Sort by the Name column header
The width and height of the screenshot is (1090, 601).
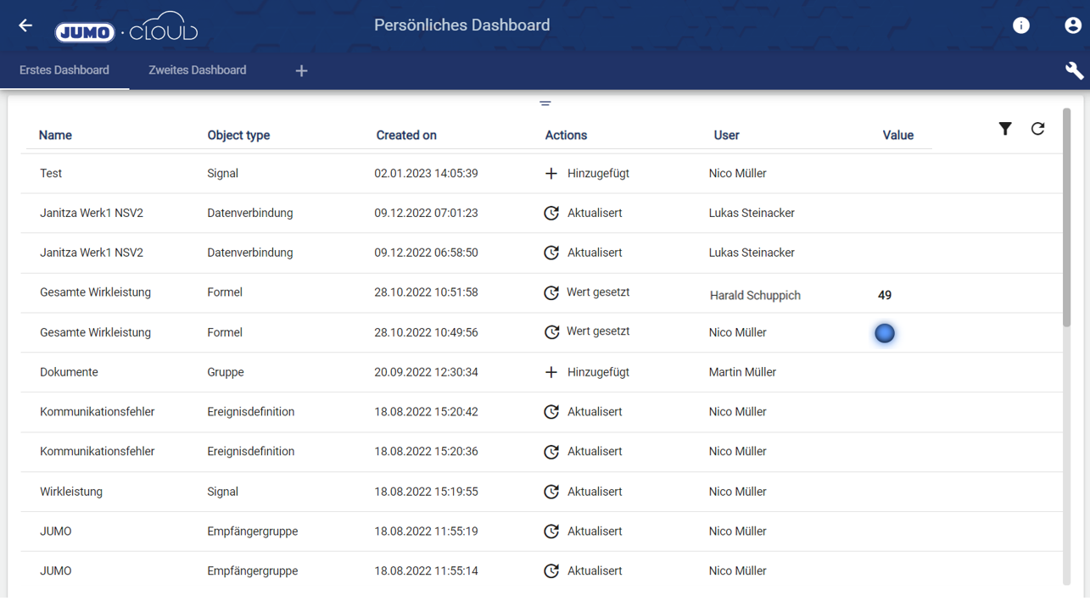coord(55,136)
